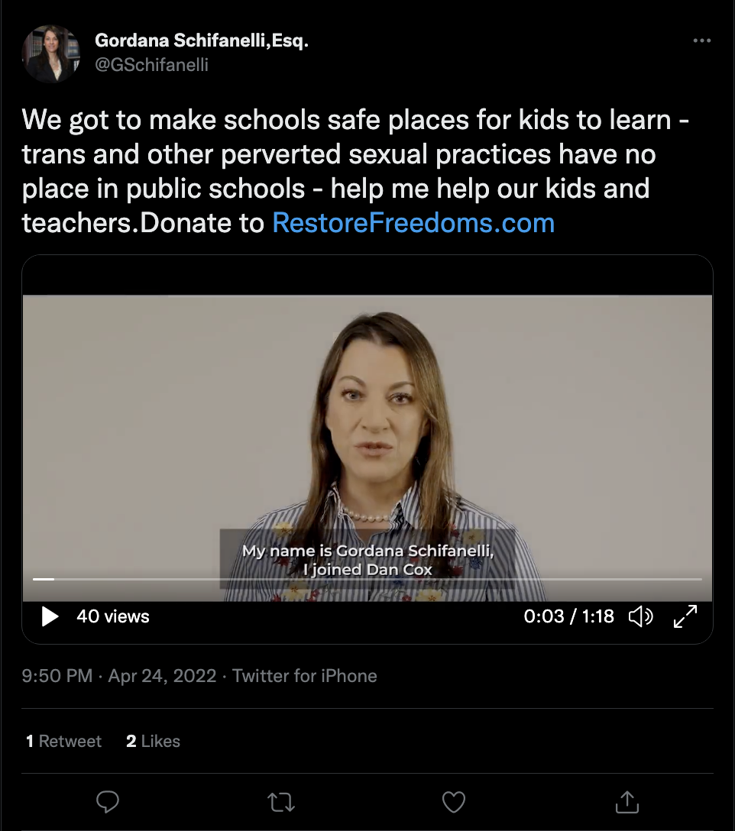Open the share upload icon
The image size is (735, 831).
coord(627,802)
